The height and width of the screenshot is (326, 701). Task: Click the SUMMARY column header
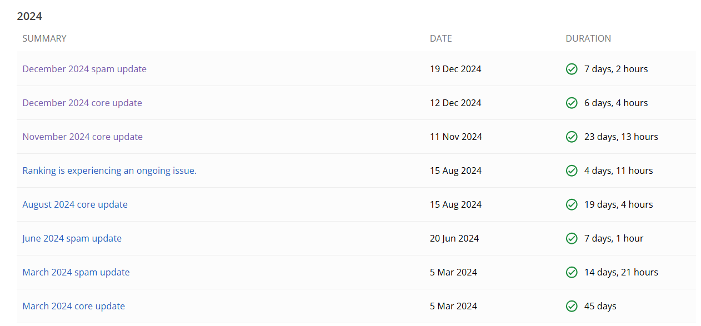pyautogui.click(x=44, y=39)
